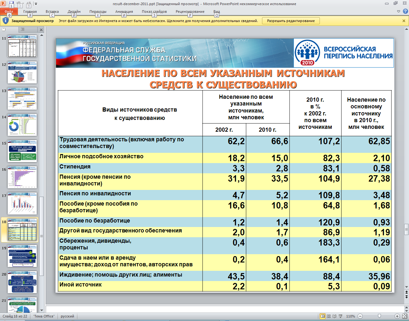409x321 pixels.
Task: Click the Protected View shield icon
Action: pyautogui.click(x=5, y=21)
